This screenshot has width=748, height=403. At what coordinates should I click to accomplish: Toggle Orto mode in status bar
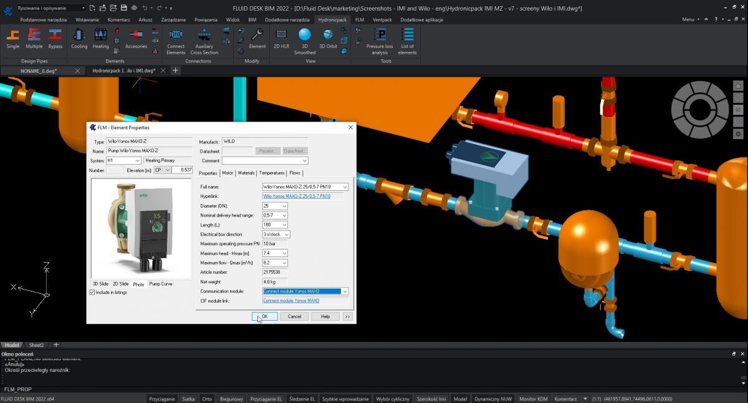point(207,399)
